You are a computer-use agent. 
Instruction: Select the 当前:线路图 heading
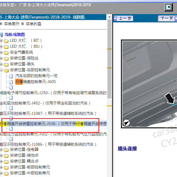[x=14, y=34]
